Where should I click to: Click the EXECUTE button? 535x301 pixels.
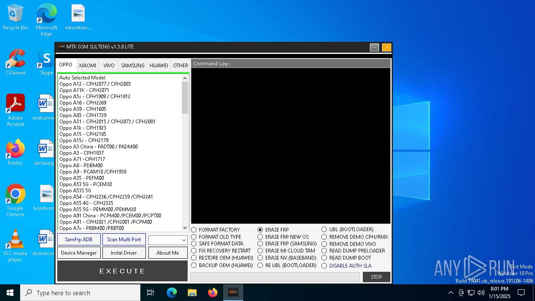122,271
